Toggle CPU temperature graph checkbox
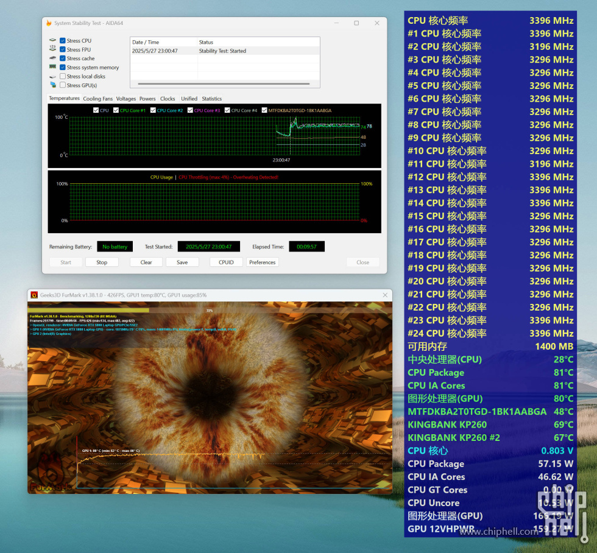Image resolution: width=597 pixels, height=553 pixels. [96, 110]
